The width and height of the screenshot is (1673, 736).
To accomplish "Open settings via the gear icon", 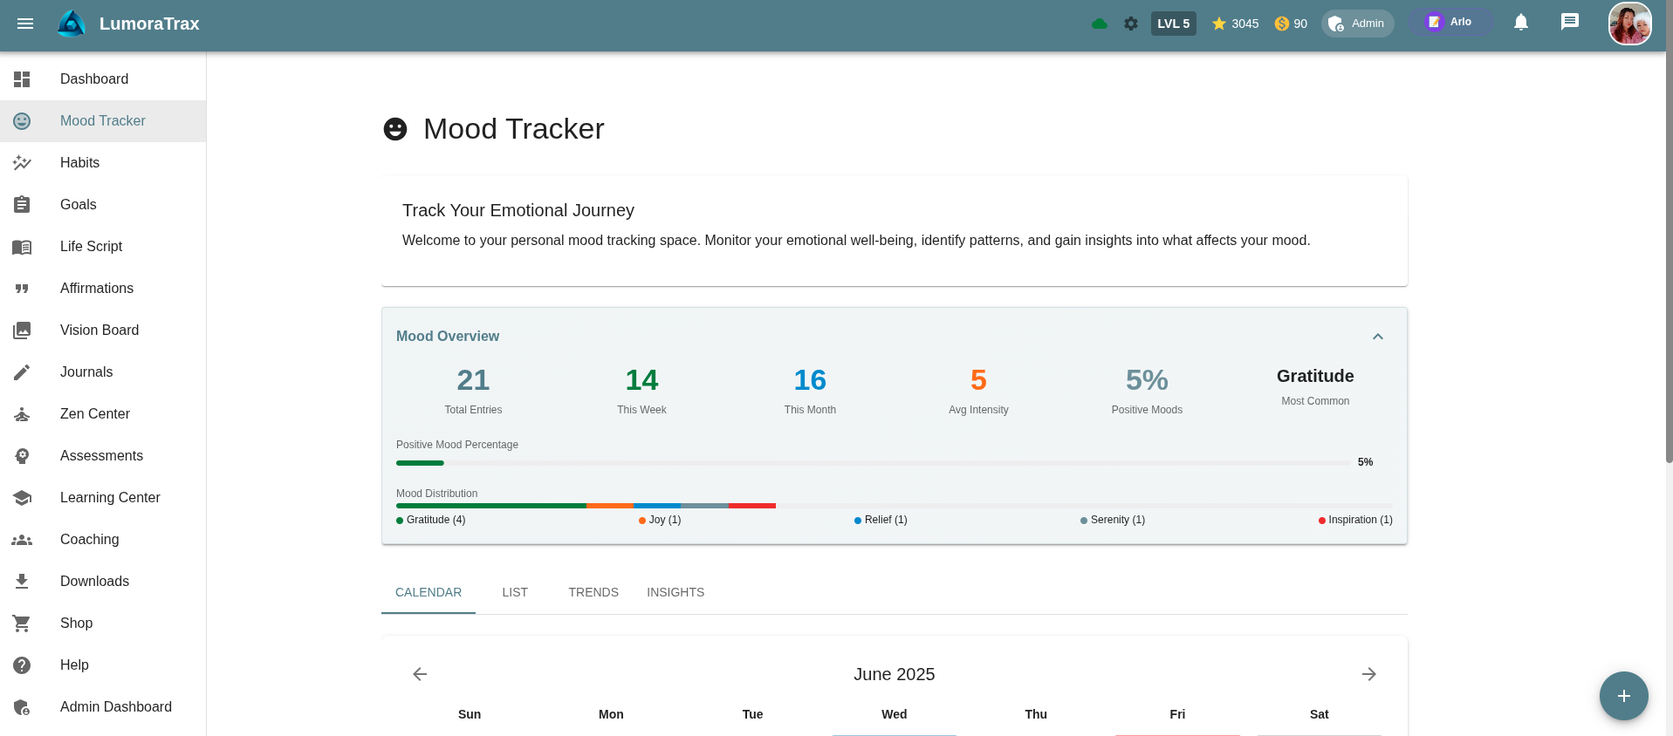I will tap(1131, 24).
